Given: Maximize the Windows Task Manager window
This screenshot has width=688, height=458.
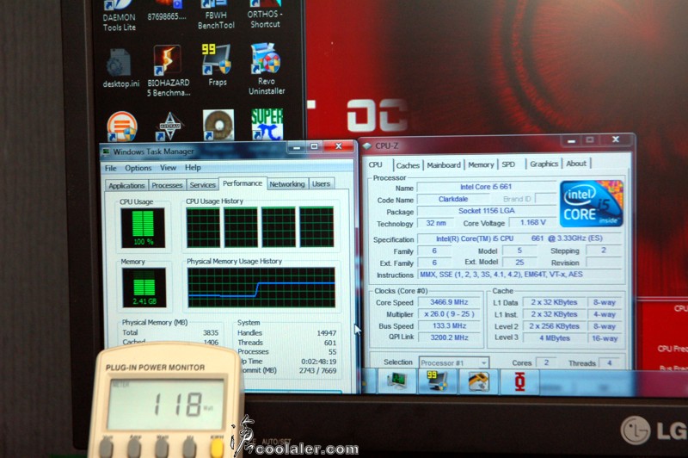Looking at the screenshot, I should 314,146.
